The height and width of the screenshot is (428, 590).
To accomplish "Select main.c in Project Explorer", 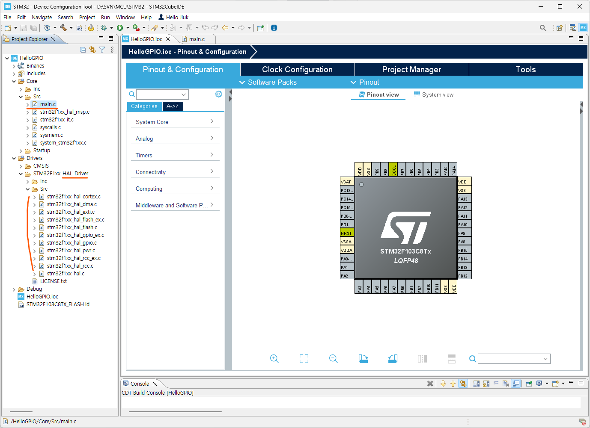I will (48, 104).
